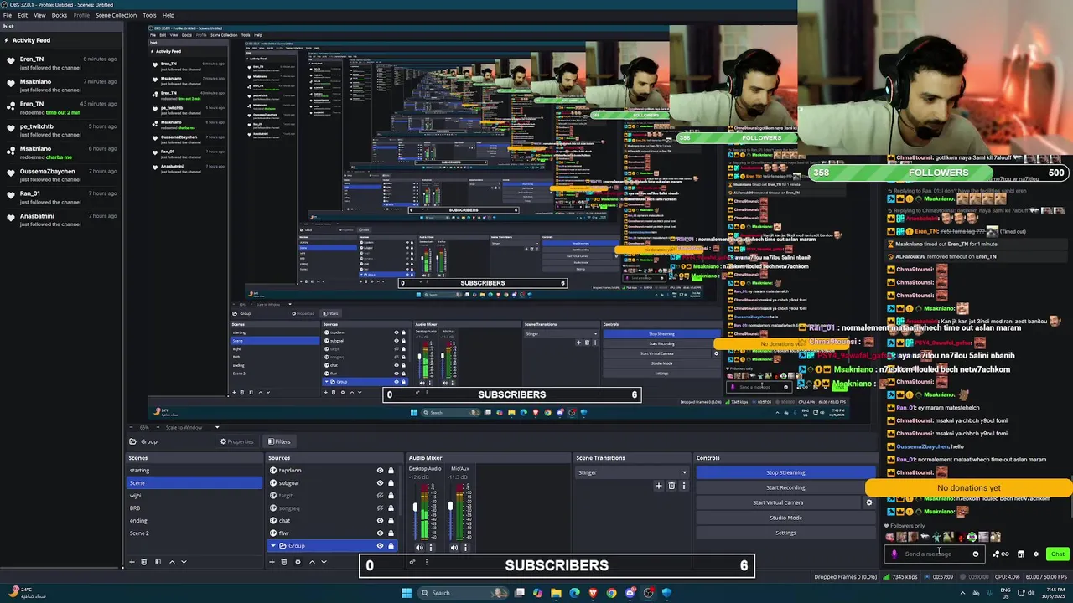Screen dimensions: 1073x603
Task: Hide the chat source
Action: (x=380, y=521)
